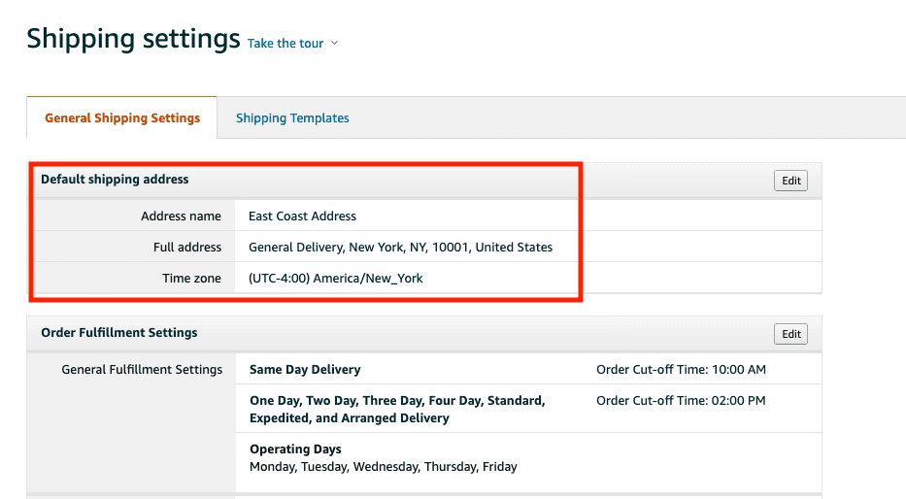
Task: Select the East Coast Address name value
Action: pyautogui.click(x=302, y=216)
